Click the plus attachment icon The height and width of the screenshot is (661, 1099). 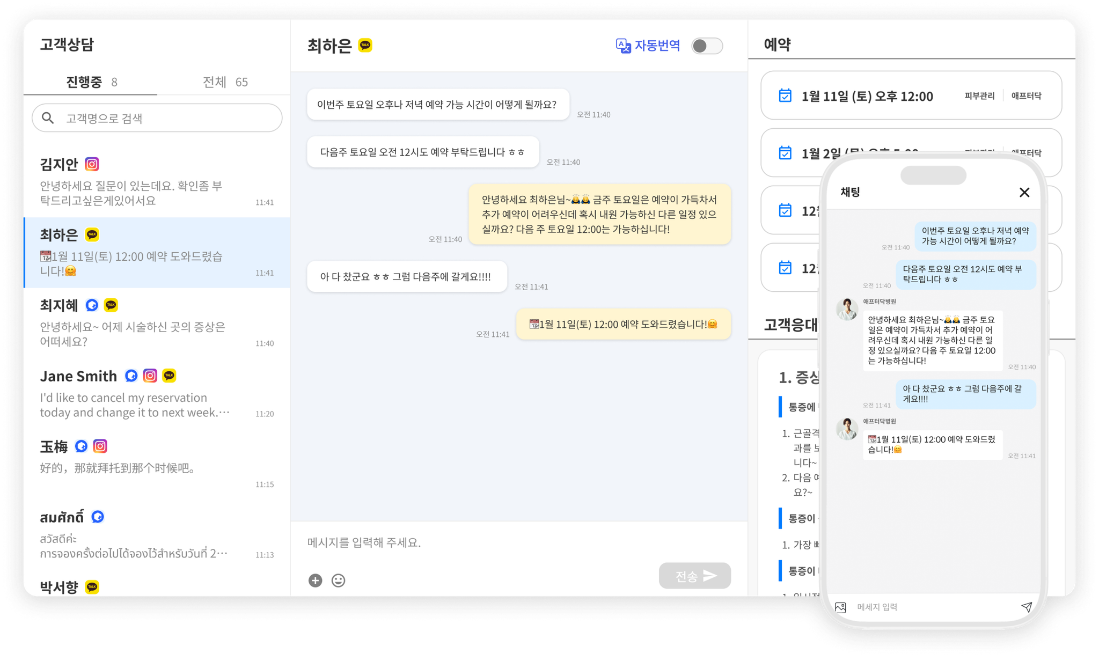coord(315,580)
